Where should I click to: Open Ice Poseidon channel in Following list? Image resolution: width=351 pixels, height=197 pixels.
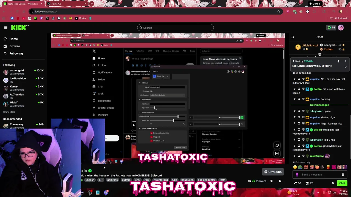23,80
